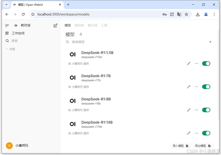The image size is (221, 155).
Task: Collapse the sidebar with the hamburger icon
Action: click(7, 25)
